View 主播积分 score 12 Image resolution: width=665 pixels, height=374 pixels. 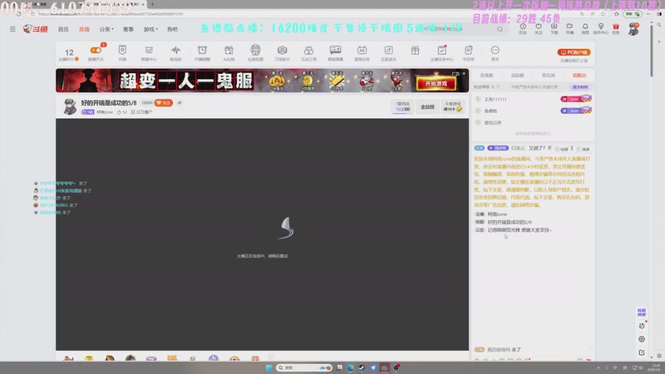pyautogui.click(x=69, y=54)
